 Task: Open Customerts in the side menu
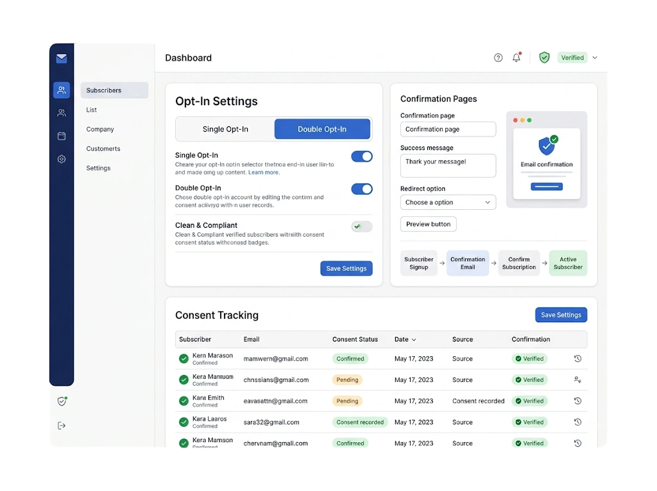tap(103, 149)
